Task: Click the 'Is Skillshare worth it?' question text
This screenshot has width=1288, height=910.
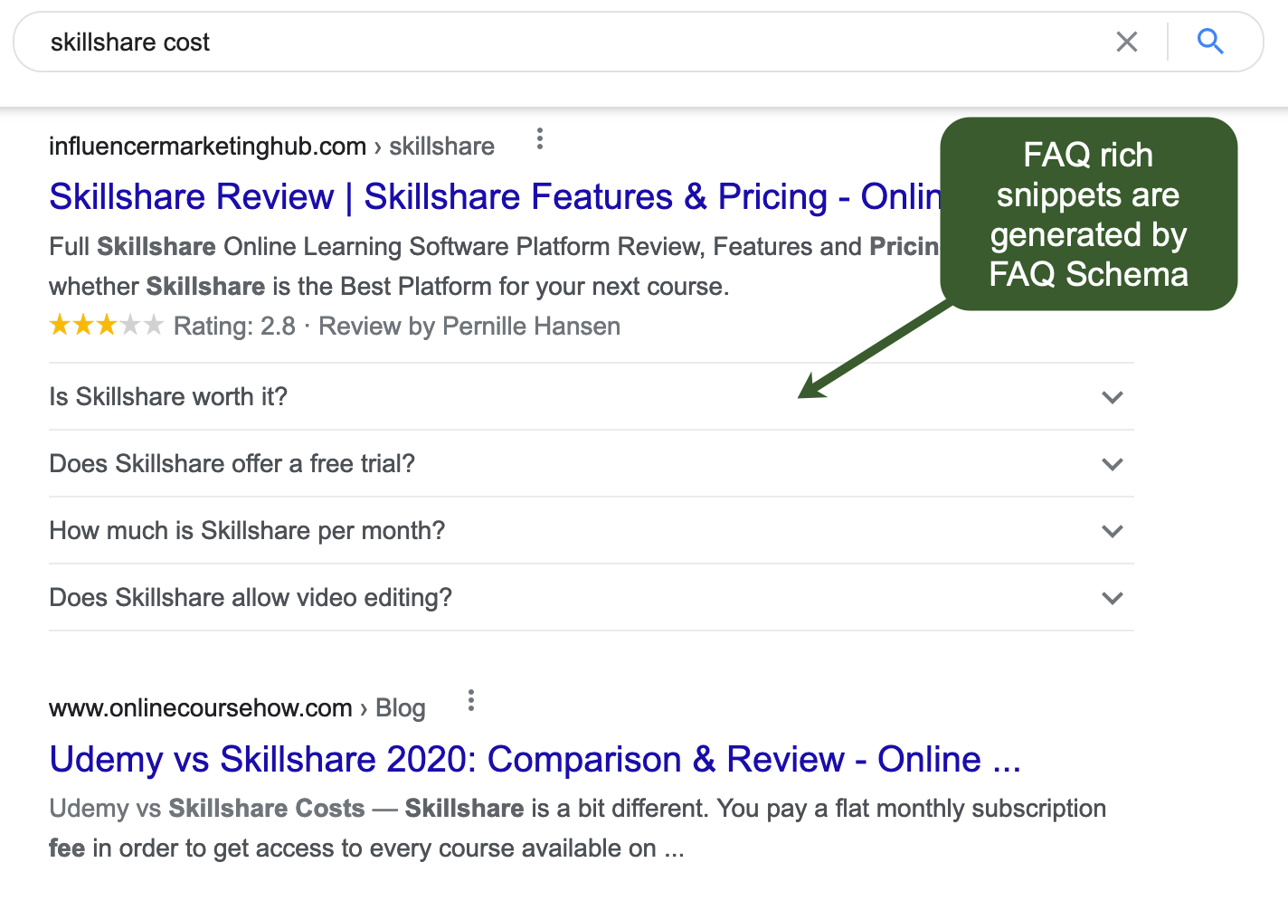Action: tap(168, 397)
